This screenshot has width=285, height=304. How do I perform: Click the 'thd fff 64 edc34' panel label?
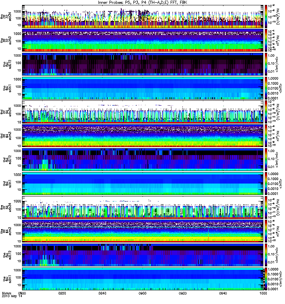coord(6,112)
